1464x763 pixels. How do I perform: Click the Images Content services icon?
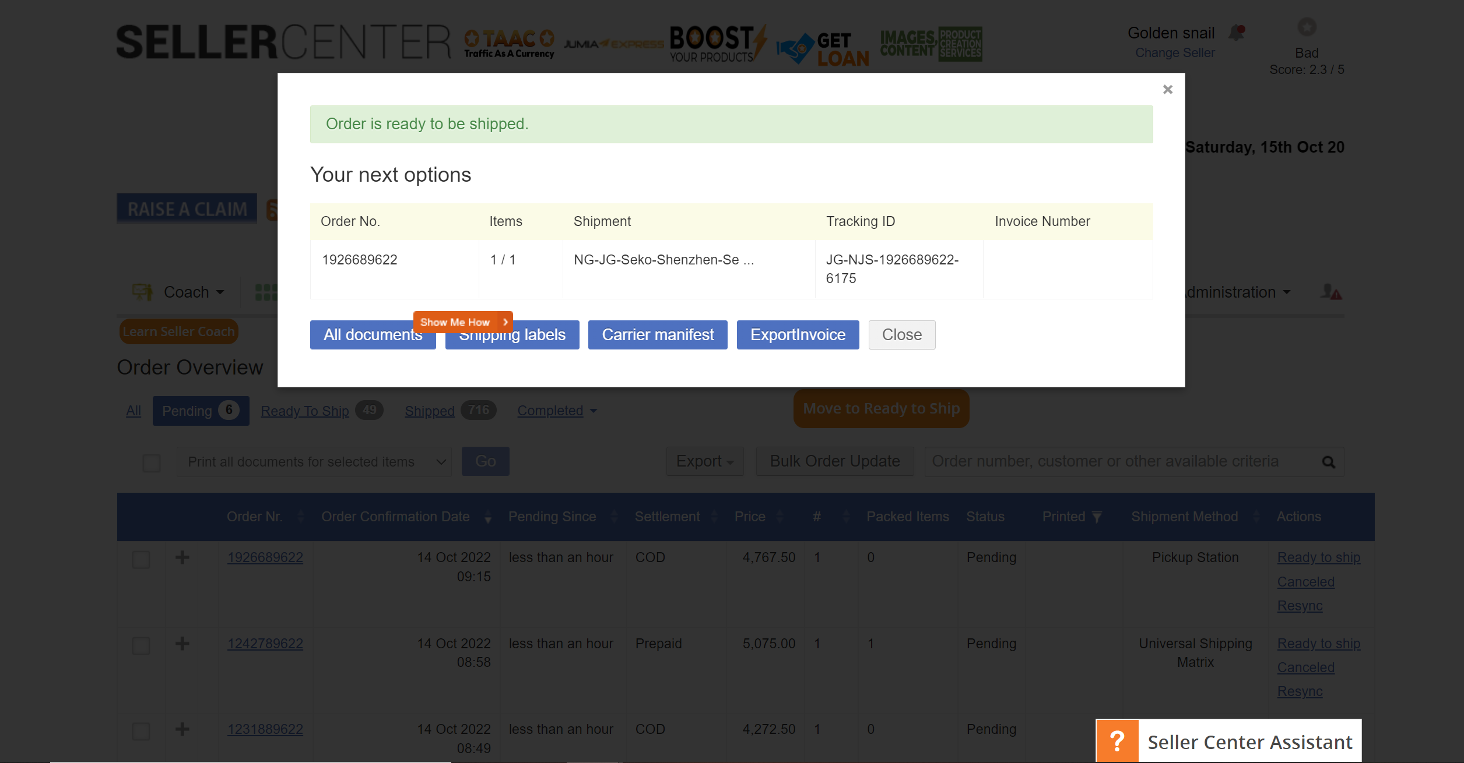(x=931, y=44)
